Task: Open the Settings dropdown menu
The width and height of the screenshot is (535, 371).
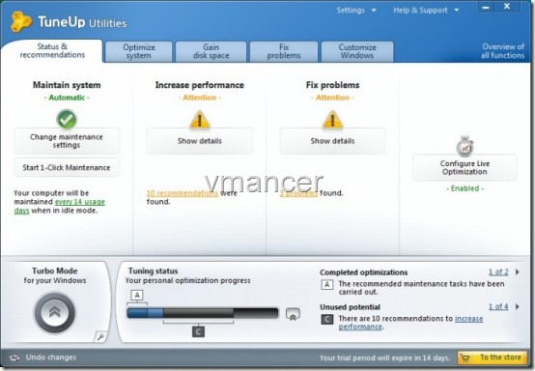Action: pyautogui.click(x=356, y=11)
